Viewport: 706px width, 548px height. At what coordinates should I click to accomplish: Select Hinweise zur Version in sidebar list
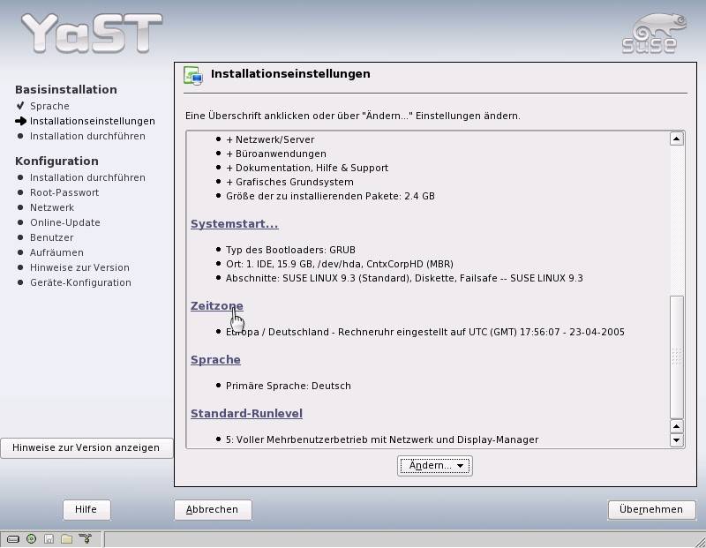(79, 267)
